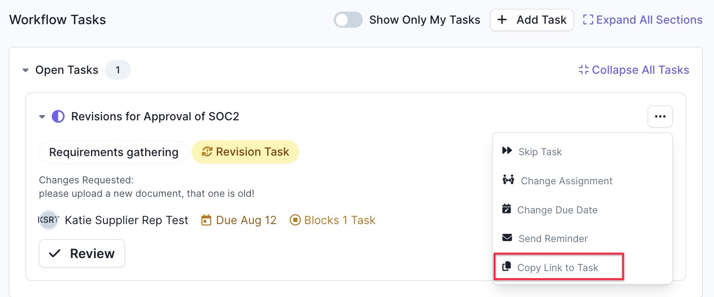Open the three-dot task options menu

point(660,116)
